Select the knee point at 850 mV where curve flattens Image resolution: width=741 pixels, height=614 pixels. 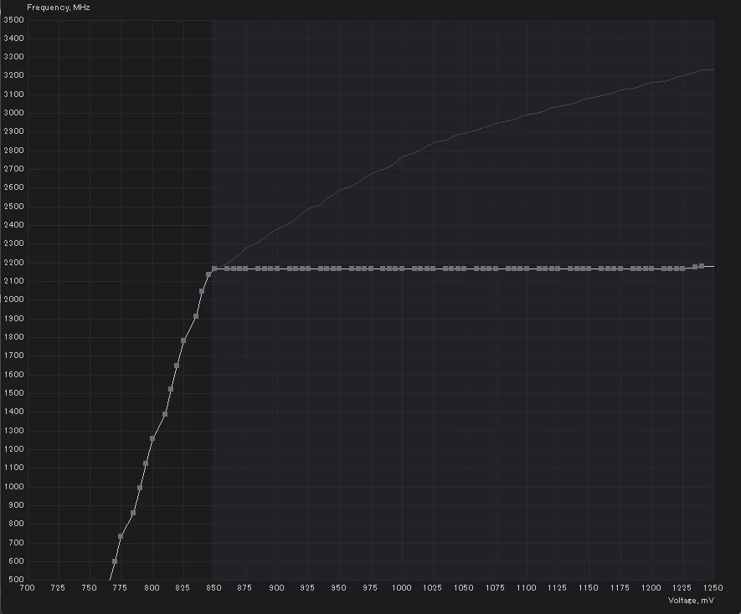[x=214, y=269]
